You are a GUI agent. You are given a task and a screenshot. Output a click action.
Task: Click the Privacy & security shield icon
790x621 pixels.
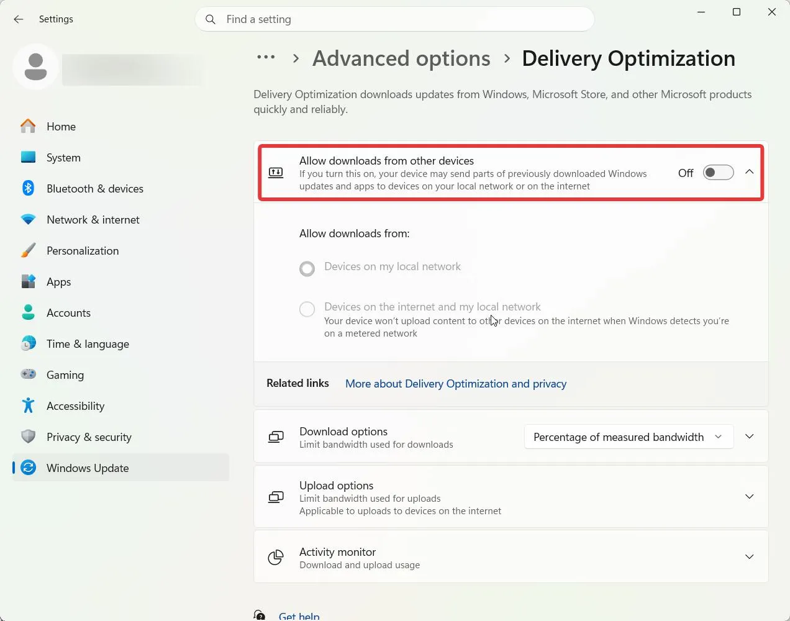pyautogui.click(x=28, y=437)
